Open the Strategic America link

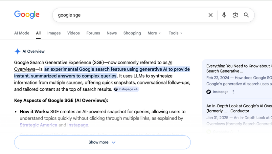[38, 125]
